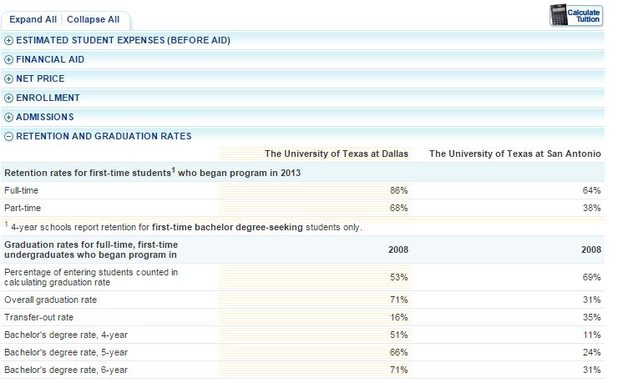Click Dallas entering students value 53%
This screenshot has width=618, height=383.
tap(399, 278)
